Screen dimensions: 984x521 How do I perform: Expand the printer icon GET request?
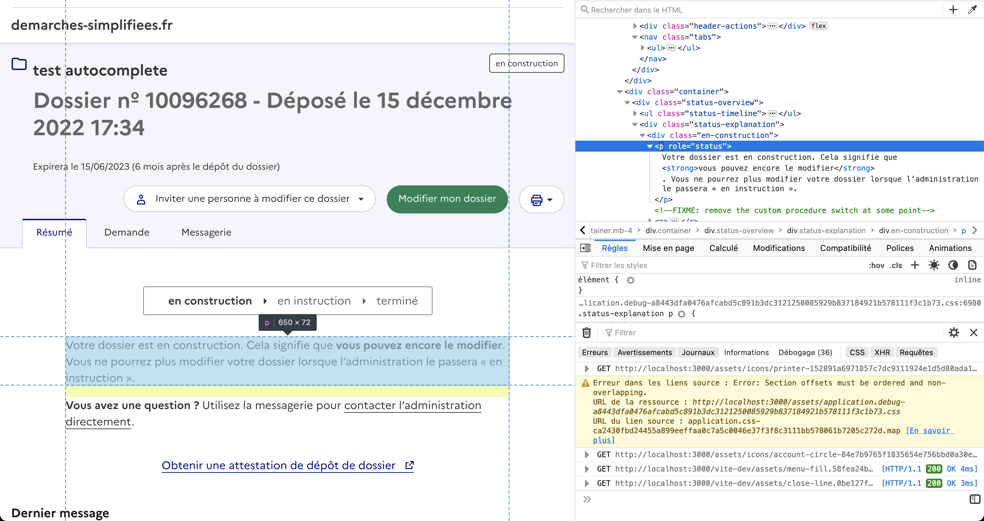(587, 369)
